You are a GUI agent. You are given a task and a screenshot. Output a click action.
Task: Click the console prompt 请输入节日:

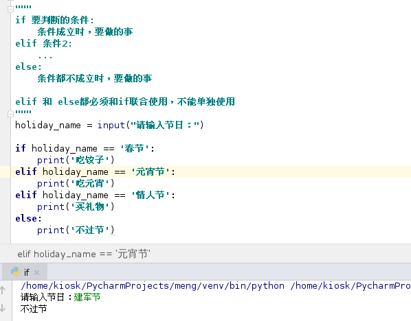(46, 297)
